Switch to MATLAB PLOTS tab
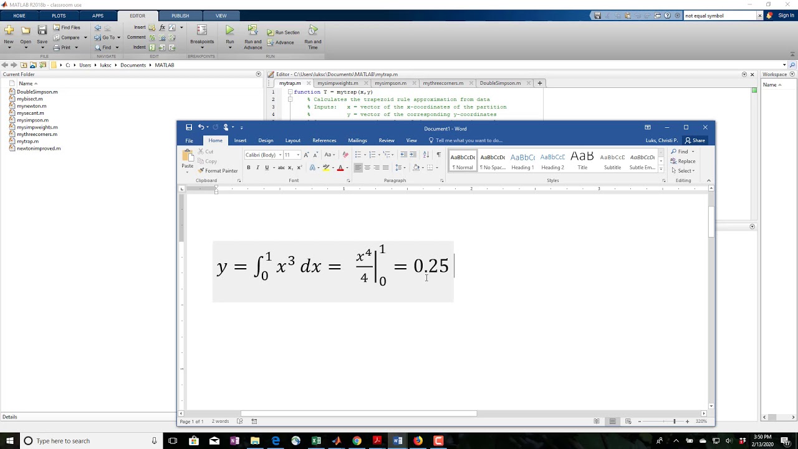798x449 pixels. coord(59,16)
